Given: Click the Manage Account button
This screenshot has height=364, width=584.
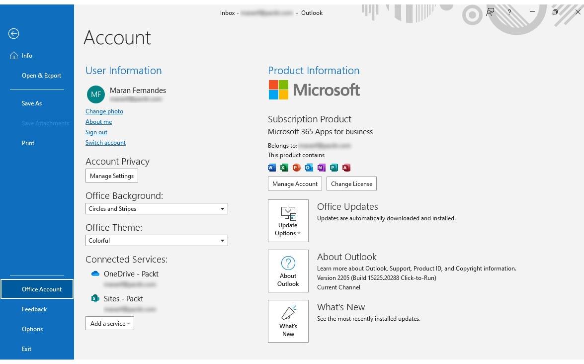Looking at the screenshot, I should pyautogui.click(x=295, y=183).
